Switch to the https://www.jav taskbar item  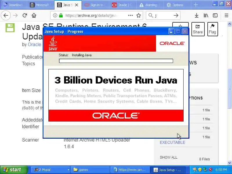coord(130,170)
